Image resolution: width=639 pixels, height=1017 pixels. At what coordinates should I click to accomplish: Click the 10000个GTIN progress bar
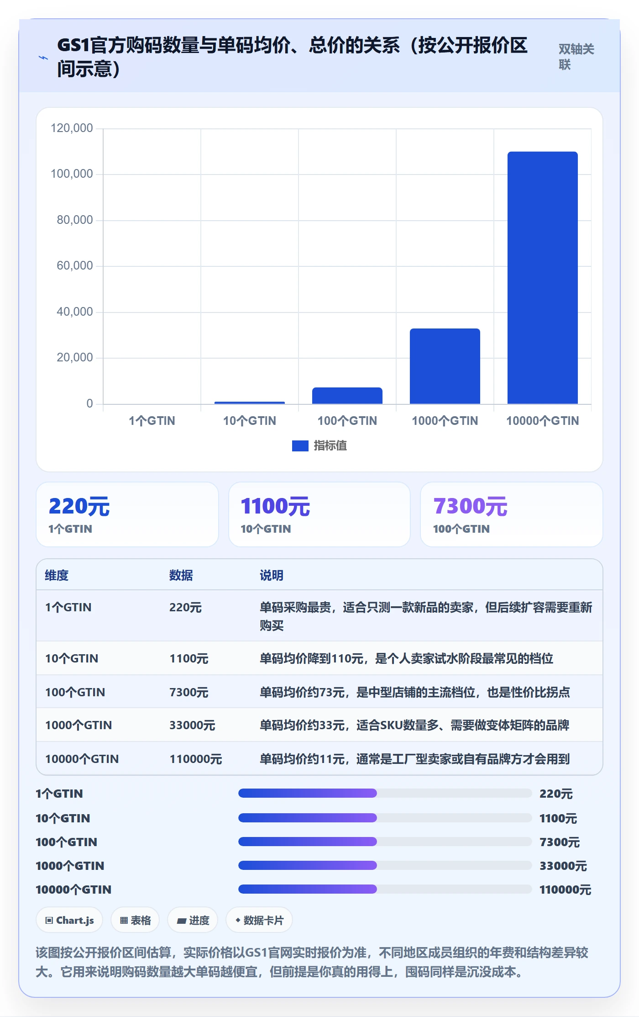(385, 889)
